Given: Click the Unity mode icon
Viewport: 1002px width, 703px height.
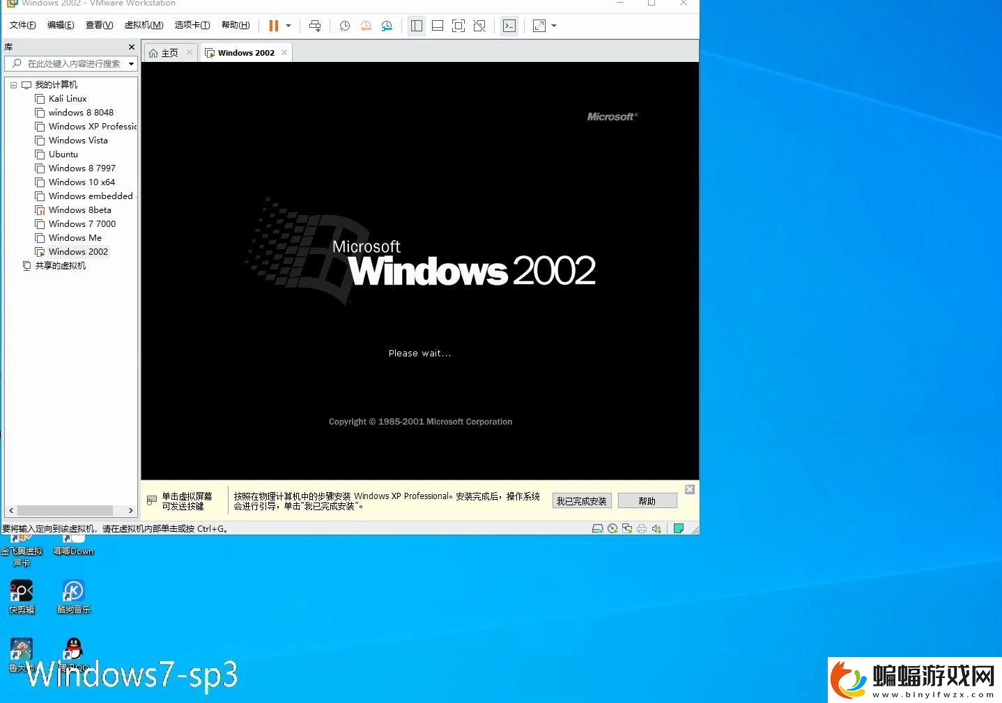Looking at the screenshot, I should [479, 26].
